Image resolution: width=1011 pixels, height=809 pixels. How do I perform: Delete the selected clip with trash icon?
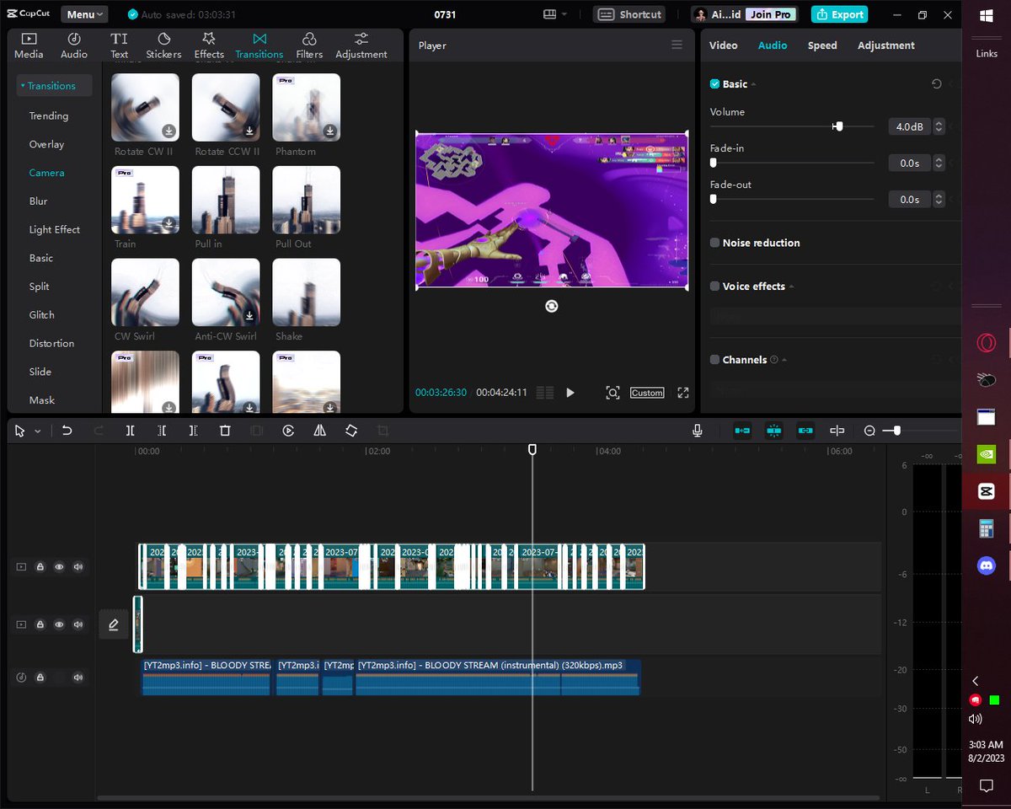pos(225,431)
